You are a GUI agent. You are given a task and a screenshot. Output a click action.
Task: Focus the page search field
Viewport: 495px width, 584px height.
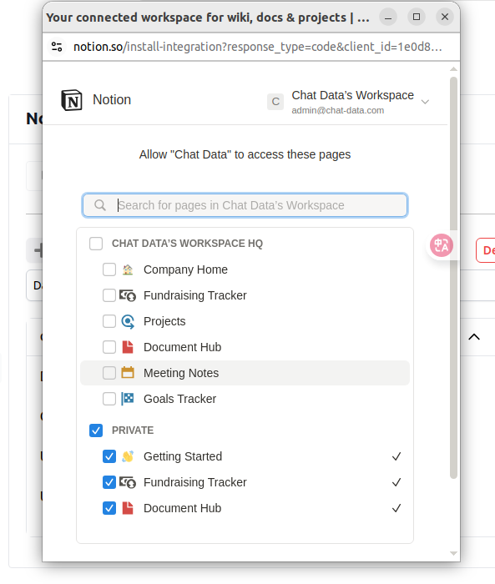245,205
